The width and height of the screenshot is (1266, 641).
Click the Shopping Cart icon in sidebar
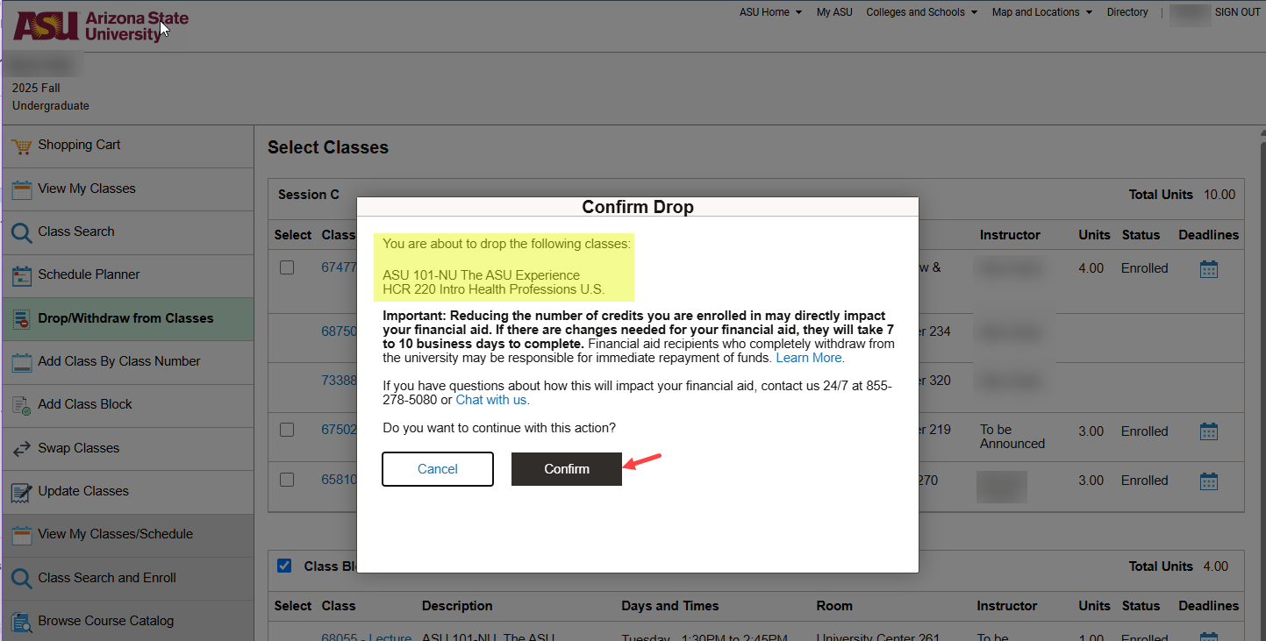click(x=21, y=146)
